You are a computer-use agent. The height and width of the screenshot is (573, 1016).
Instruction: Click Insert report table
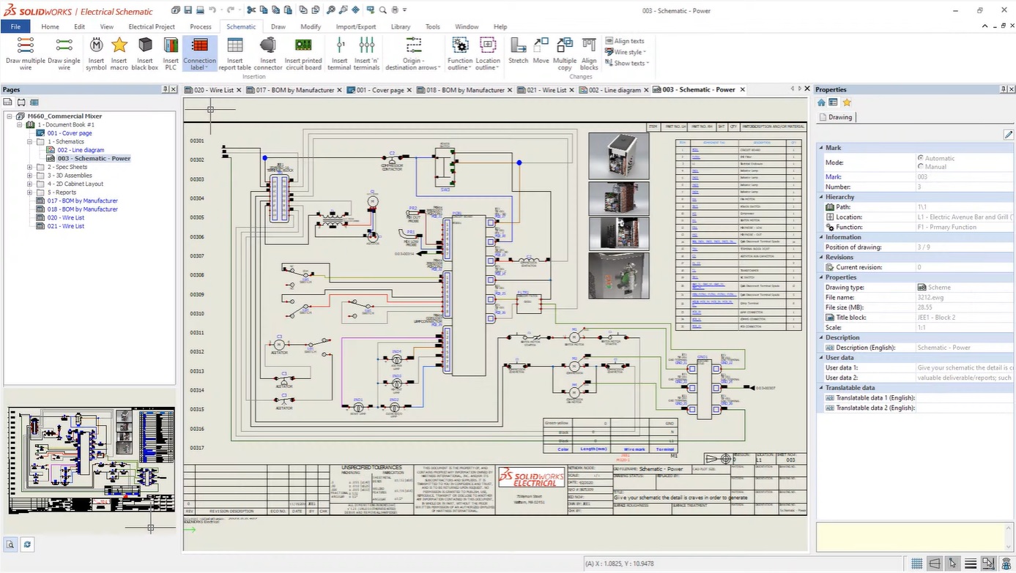click(x=234, y=53)
